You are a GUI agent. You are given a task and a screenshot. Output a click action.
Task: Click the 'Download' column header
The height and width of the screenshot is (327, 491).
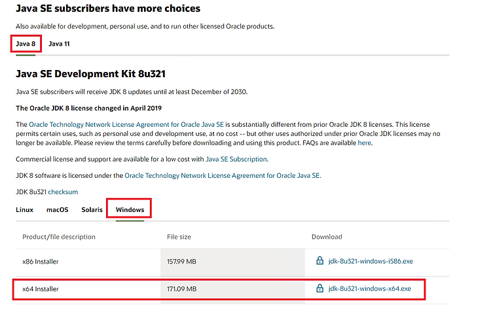327,237
